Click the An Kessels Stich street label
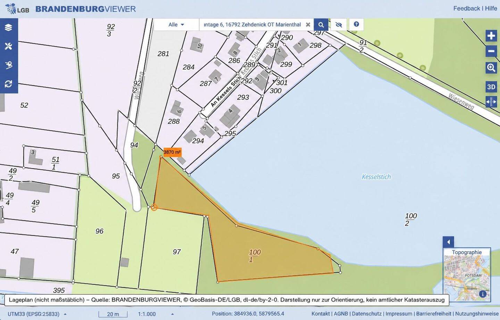This screenshot has height=320, width=500. coord(226,91)
